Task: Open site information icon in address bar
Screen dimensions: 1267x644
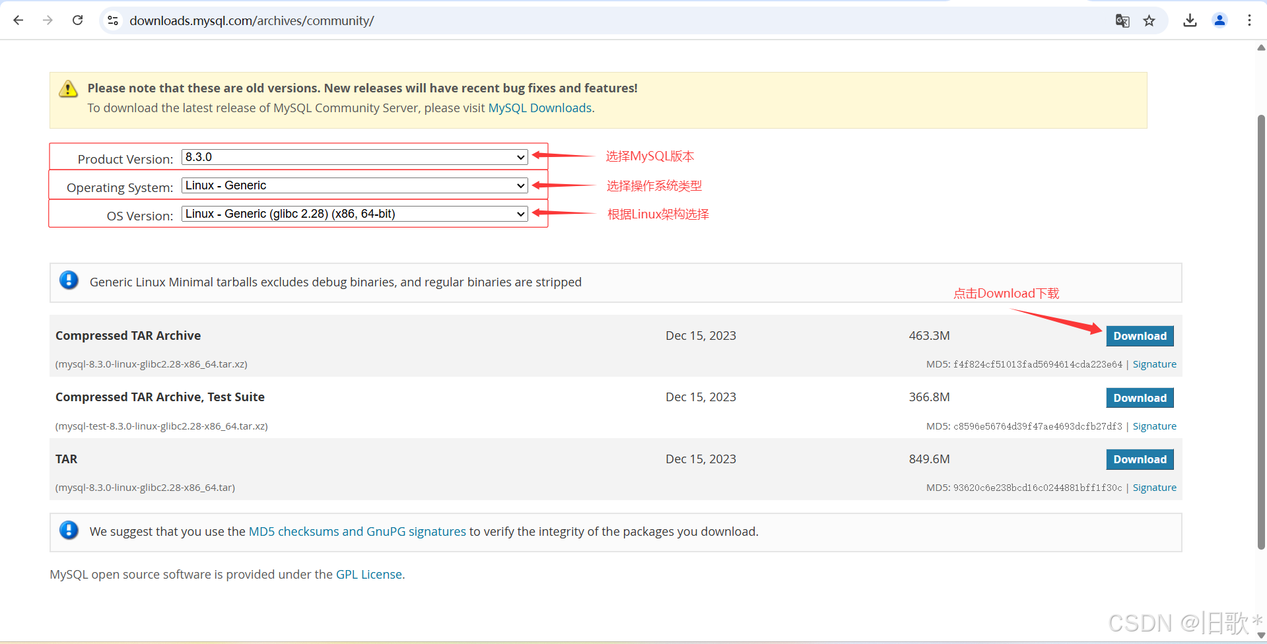Action: pyautogui.click(x=113, y=20)
